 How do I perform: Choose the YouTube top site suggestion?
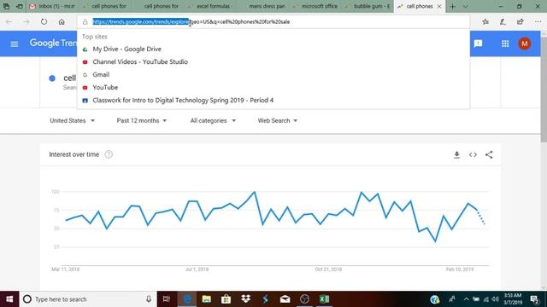[273, 87]
